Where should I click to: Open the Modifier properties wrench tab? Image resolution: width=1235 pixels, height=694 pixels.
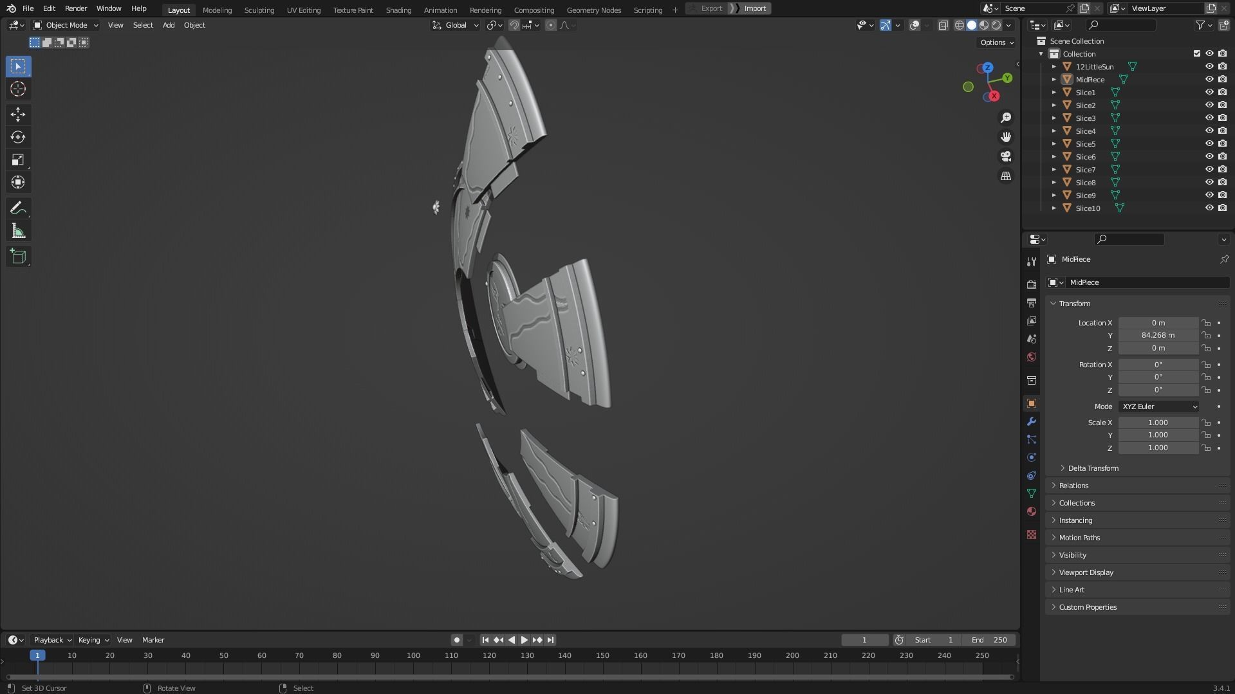point(1032,421)
